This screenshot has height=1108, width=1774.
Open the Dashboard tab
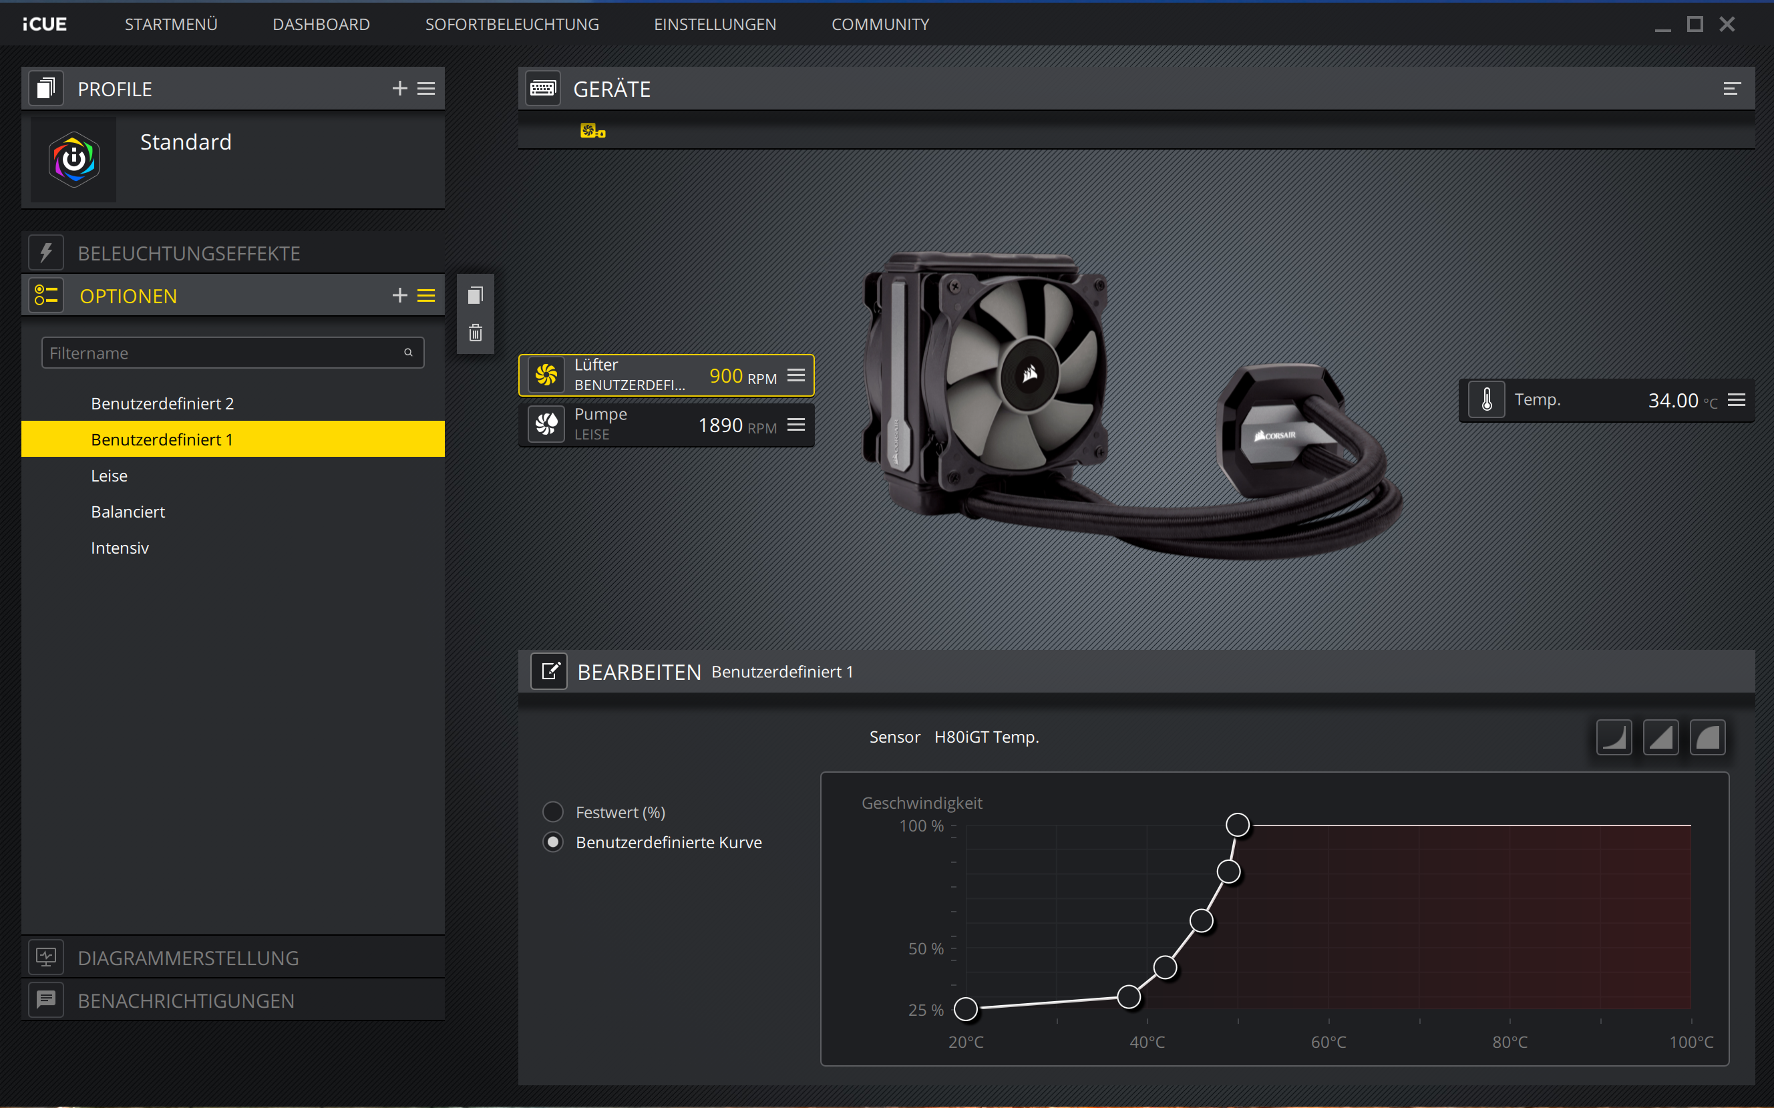click(321, 24)
